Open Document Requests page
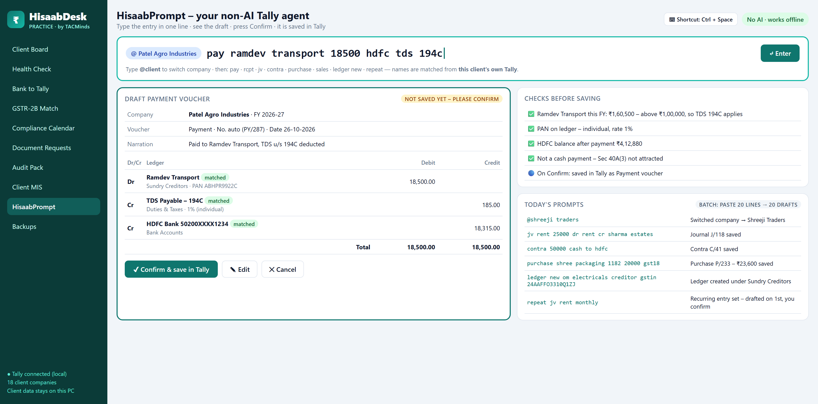Viewport: 818px width, 404px height. [x=53, y=148]
